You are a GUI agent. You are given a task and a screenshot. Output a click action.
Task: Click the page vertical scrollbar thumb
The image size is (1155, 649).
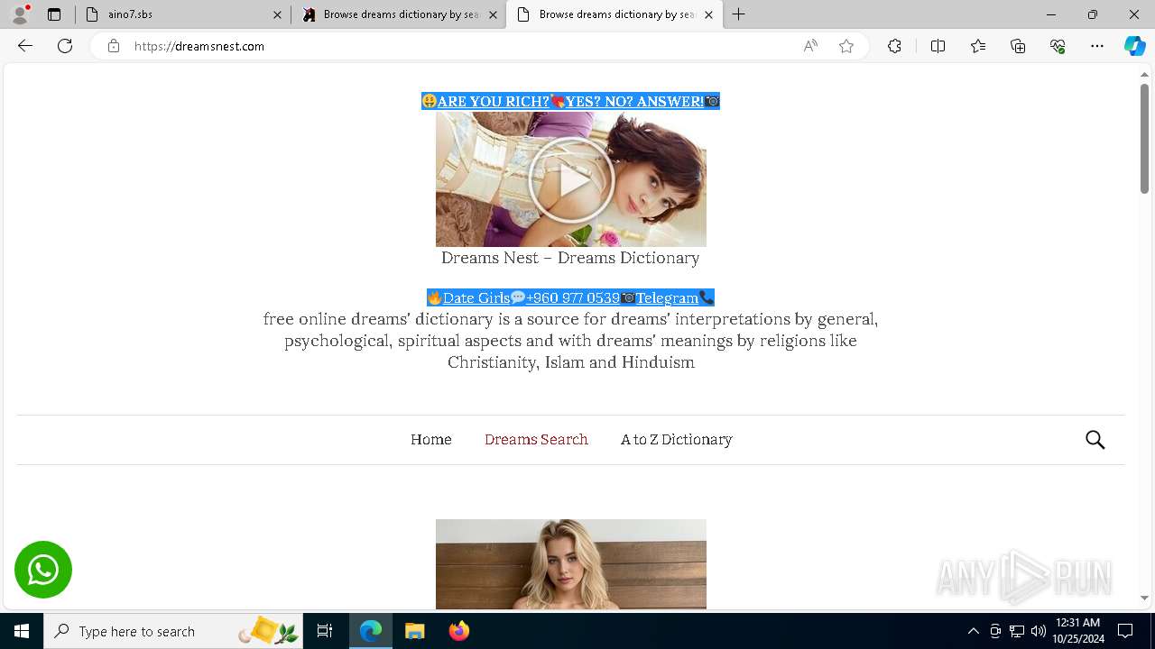point(1144,138)
